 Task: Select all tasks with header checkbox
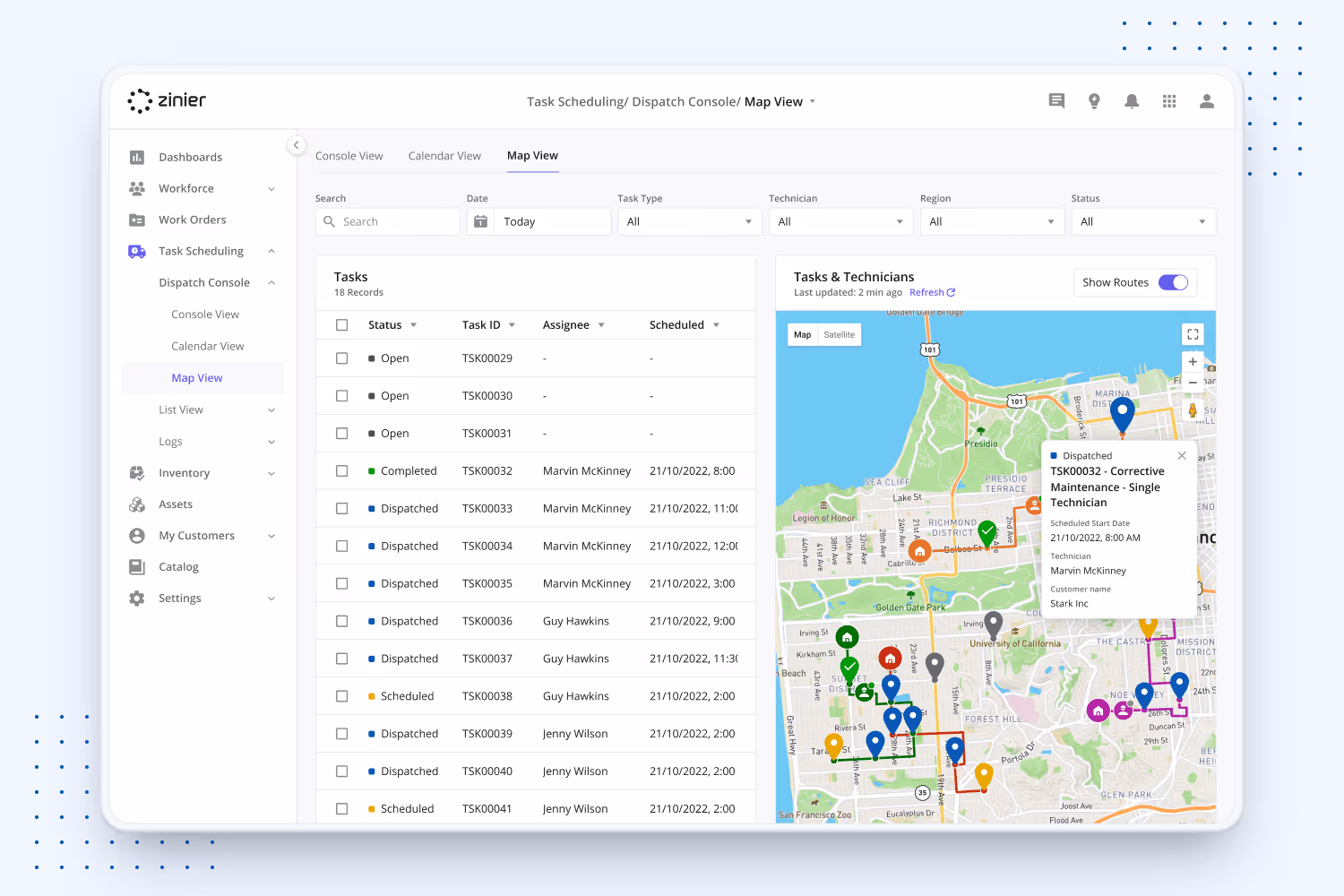click(x=341, y=325)
